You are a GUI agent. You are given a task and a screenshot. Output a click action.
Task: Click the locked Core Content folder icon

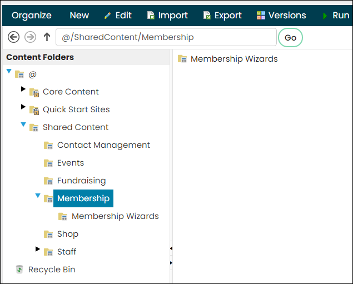34,92
